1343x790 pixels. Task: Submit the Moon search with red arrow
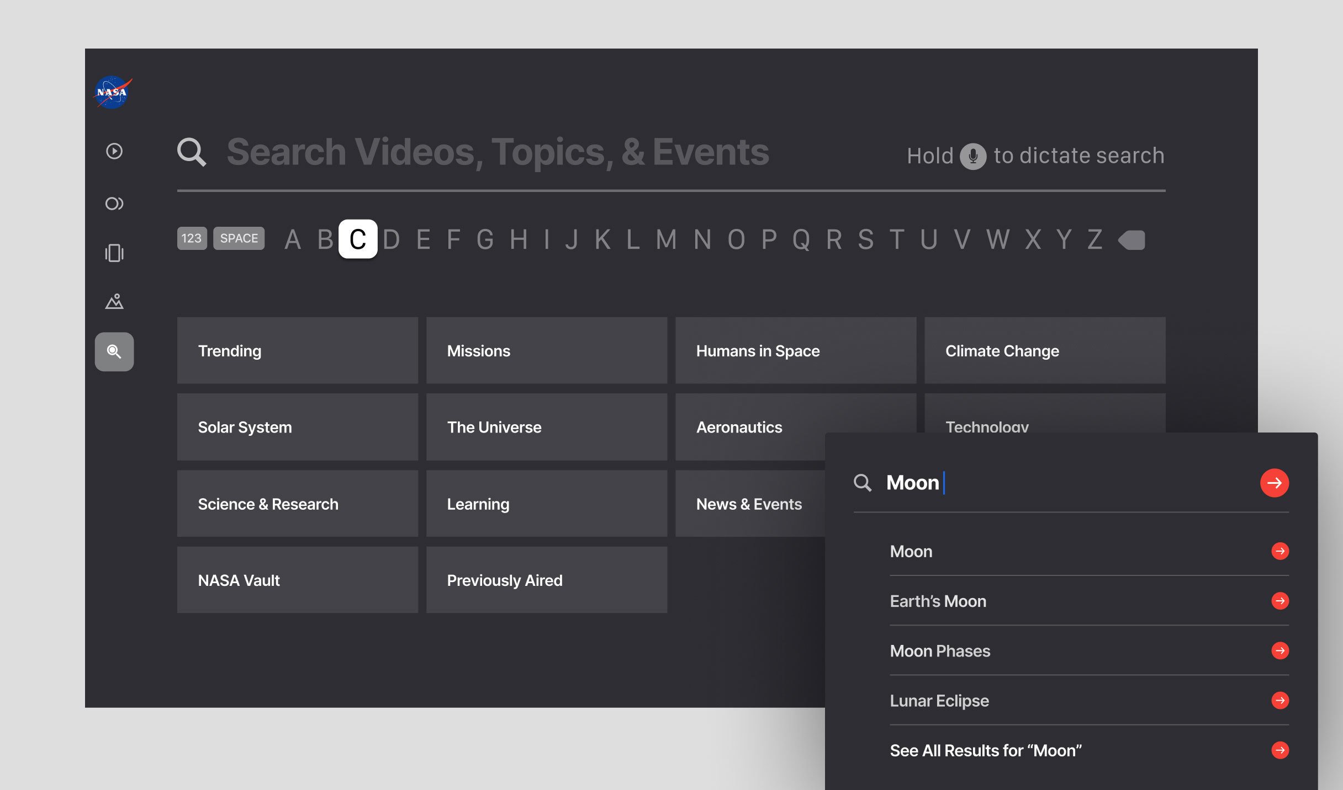1275,483
